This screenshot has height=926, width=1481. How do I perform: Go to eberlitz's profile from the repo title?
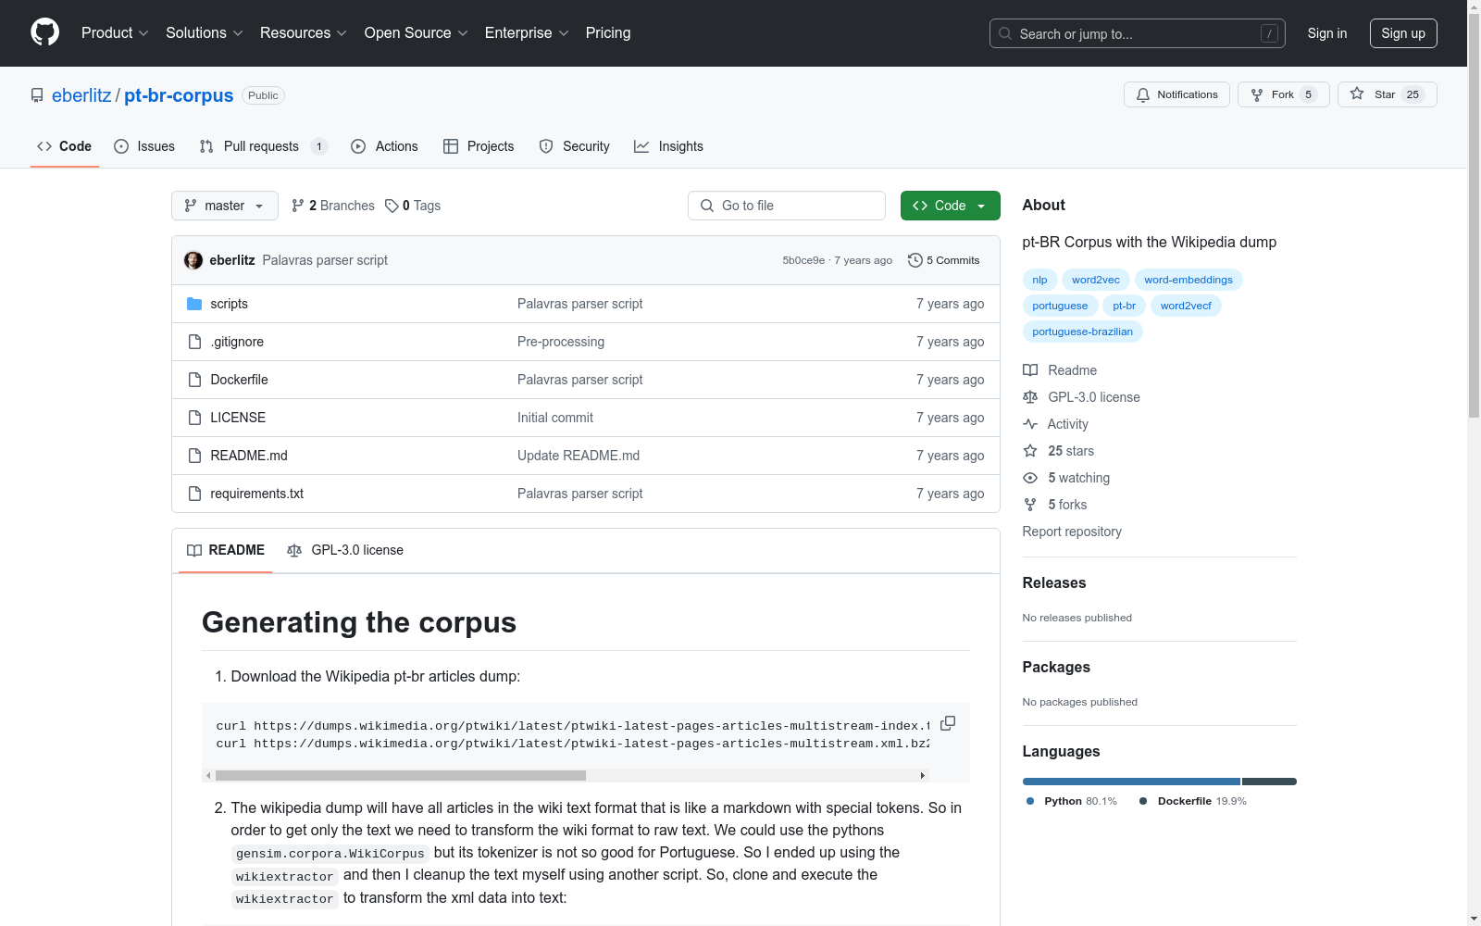(x=81, y=95)
